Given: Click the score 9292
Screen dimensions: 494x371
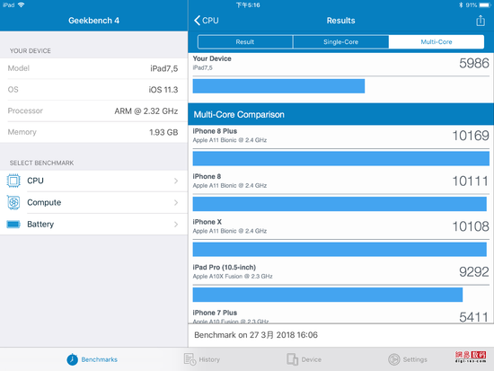Looking at the screenshot, I should coord(474,272).
